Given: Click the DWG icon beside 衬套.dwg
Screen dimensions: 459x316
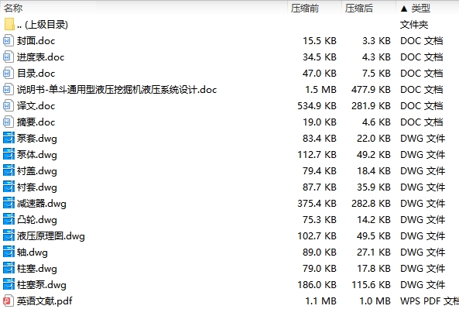Looking at the screenshot, I should tap(9, 187).
